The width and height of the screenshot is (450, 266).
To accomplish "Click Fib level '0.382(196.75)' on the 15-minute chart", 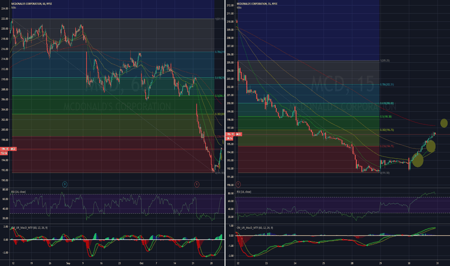I will click(x=387, y=130).
